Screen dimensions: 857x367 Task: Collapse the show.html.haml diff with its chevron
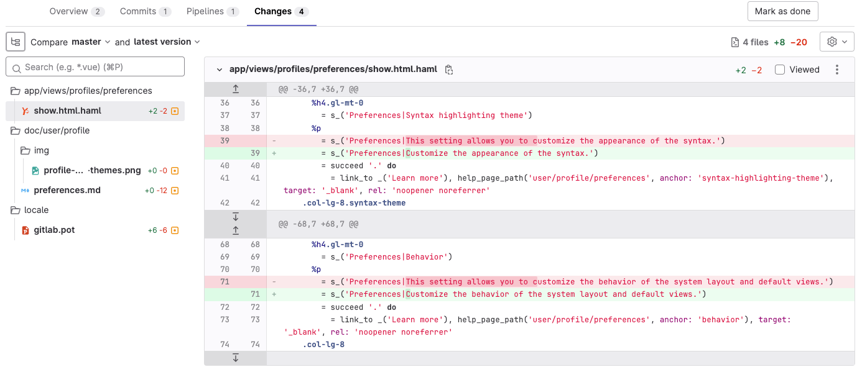(x=220, y=70)
